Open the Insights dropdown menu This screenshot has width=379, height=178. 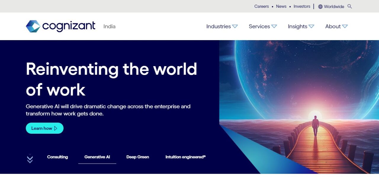click(301, 26)
